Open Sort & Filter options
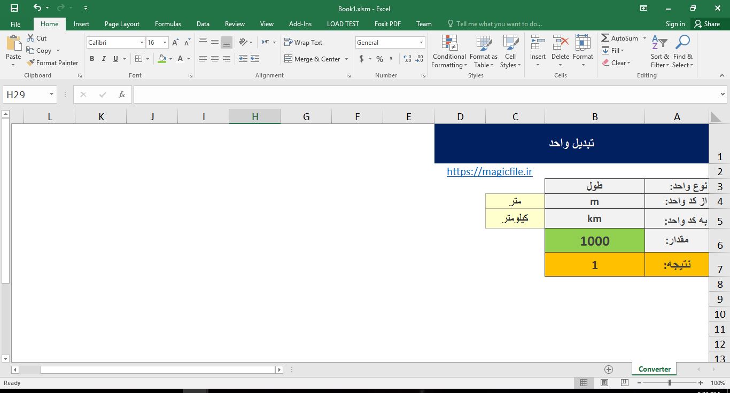The height and width of the screenshot is (393, 730). pos(659,51)
